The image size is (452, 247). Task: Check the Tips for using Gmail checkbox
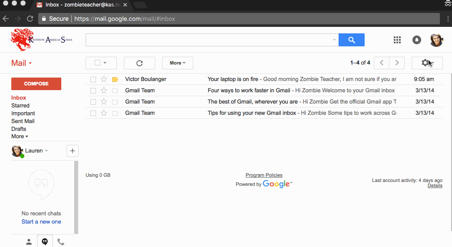[x=93, y=113]
